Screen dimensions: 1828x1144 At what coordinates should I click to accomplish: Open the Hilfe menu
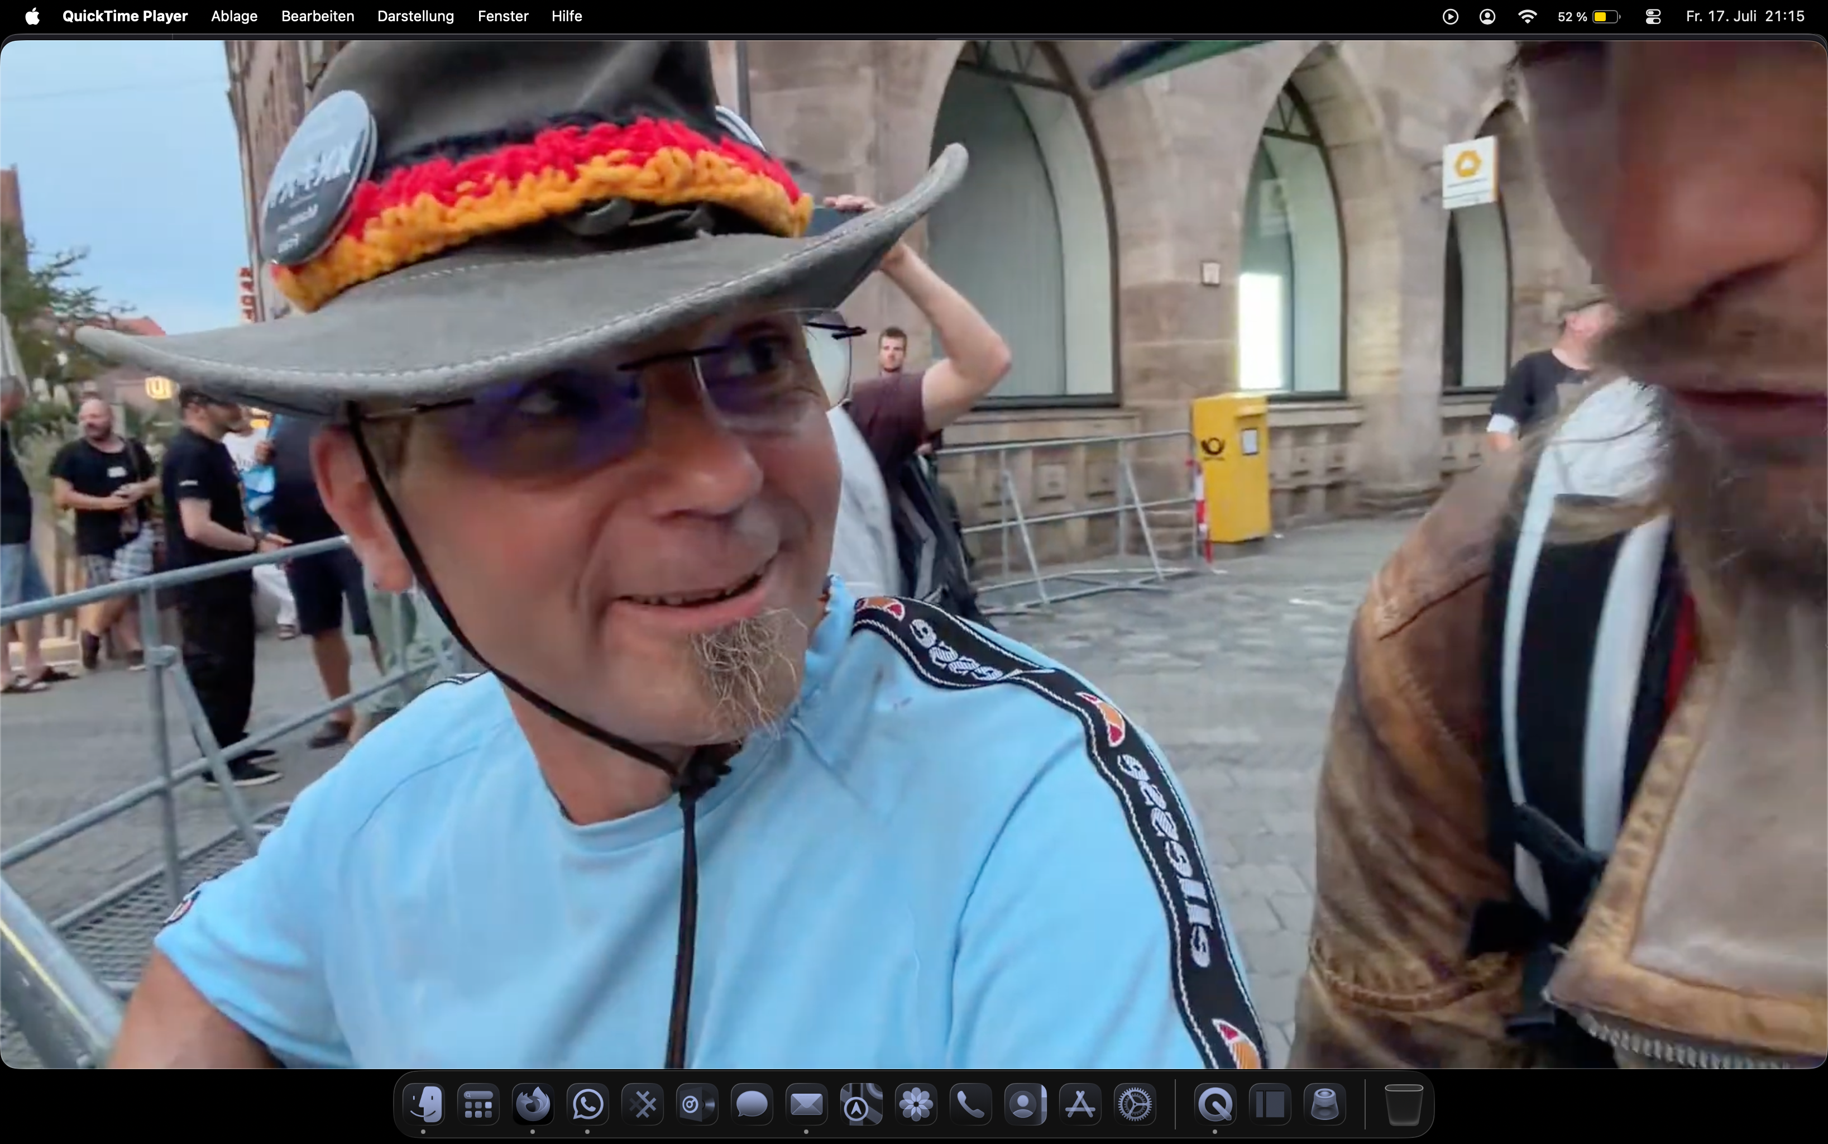(567, 16)
